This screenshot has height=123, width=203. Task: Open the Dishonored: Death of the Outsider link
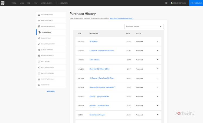pos(103,87)
